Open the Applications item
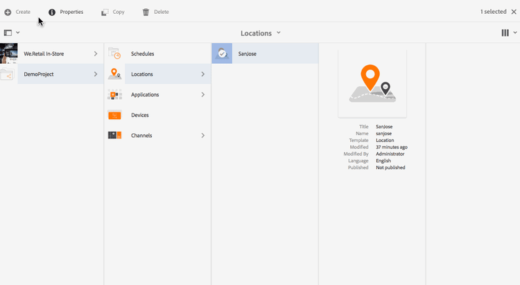 (x=145, y=94)
